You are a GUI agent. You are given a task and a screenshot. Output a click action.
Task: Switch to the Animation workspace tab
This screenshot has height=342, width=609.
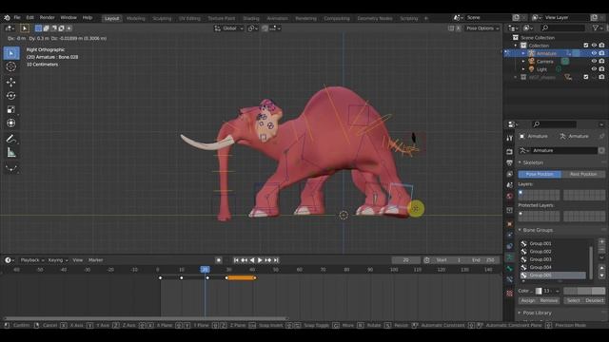click(277, 18)
